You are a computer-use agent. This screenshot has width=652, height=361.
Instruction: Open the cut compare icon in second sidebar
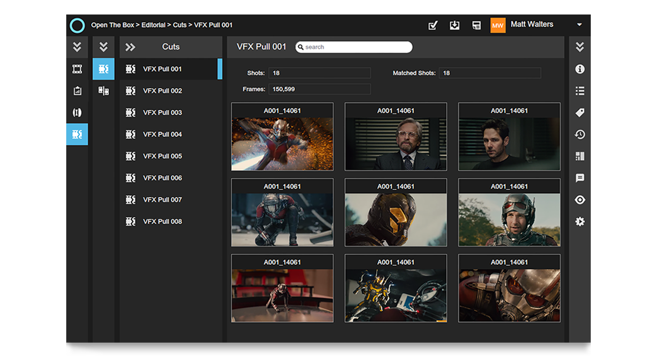[103, 91]
